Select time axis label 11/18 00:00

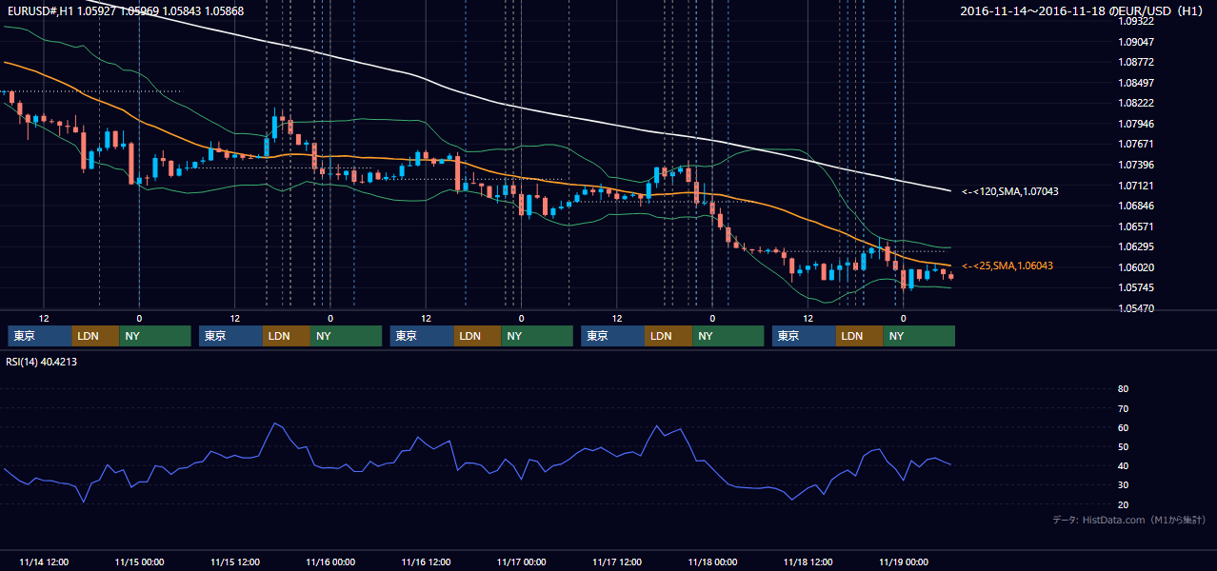click(x=712, y=561)
